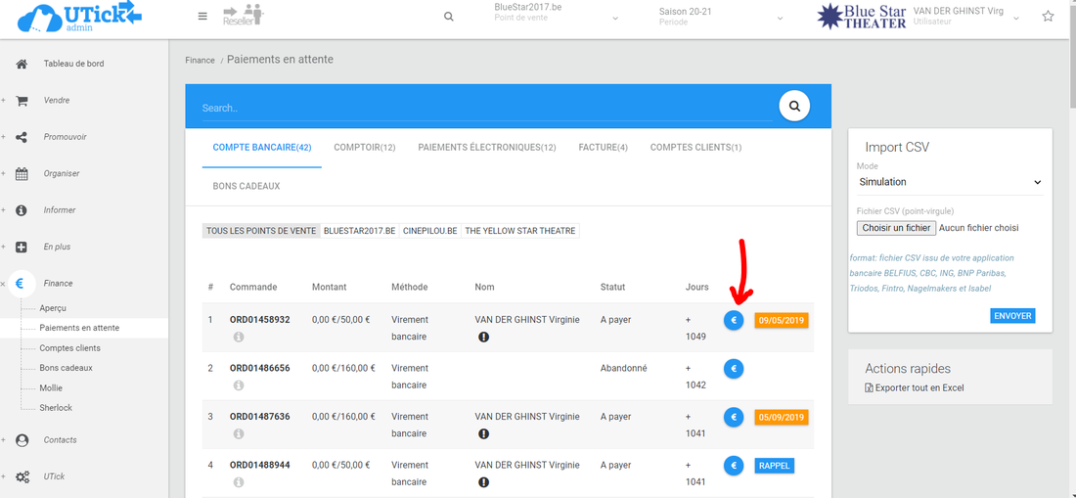Click euro payment icon for order ORD01458932

tap(734, 320)
